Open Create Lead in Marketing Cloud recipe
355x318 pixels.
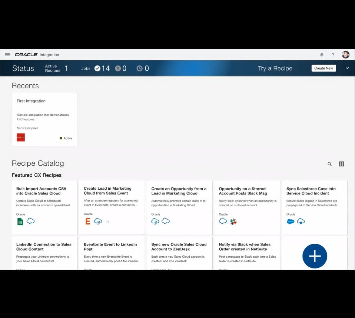pyautogui.click(x=112, y=207)
